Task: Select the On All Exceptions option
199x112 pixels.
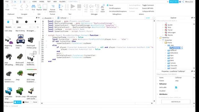Action: [x=115, y=8]
